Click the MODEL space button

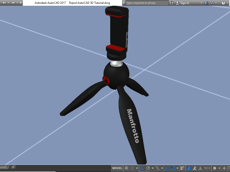tap(117, 168)
